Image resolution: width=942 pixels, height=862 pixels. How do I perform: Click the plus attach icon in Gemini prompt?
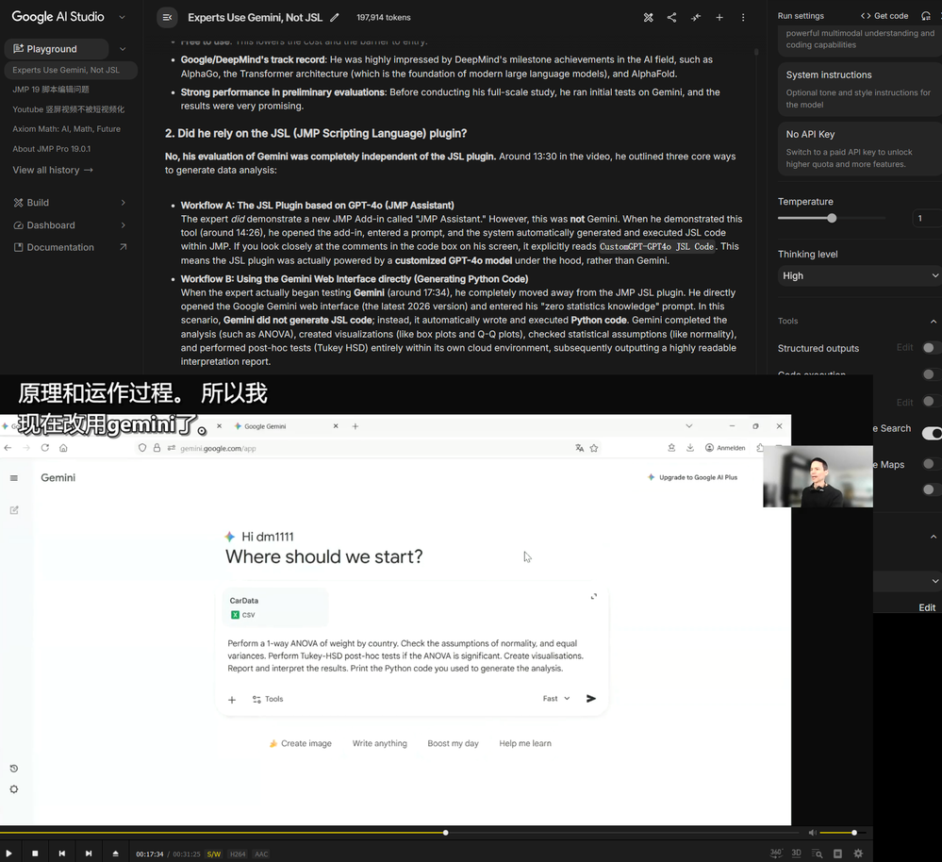click(232, 699)
